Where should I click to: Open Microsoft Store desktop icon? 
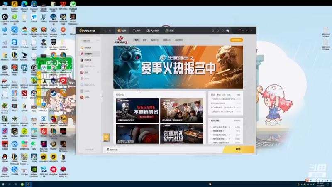pos(34,6)
